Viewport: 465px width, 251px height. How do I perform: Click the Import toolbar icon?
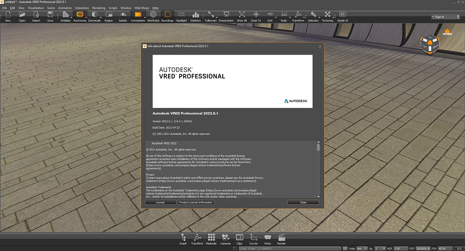(36, 15)
